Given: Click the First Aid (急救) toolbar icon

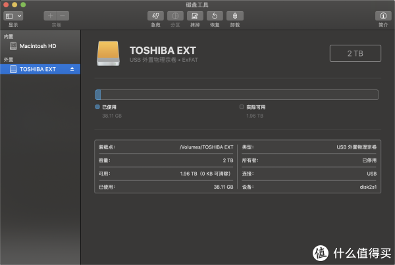Looking at the screenshot, I should pyautogui.click(x=155, y=15).
